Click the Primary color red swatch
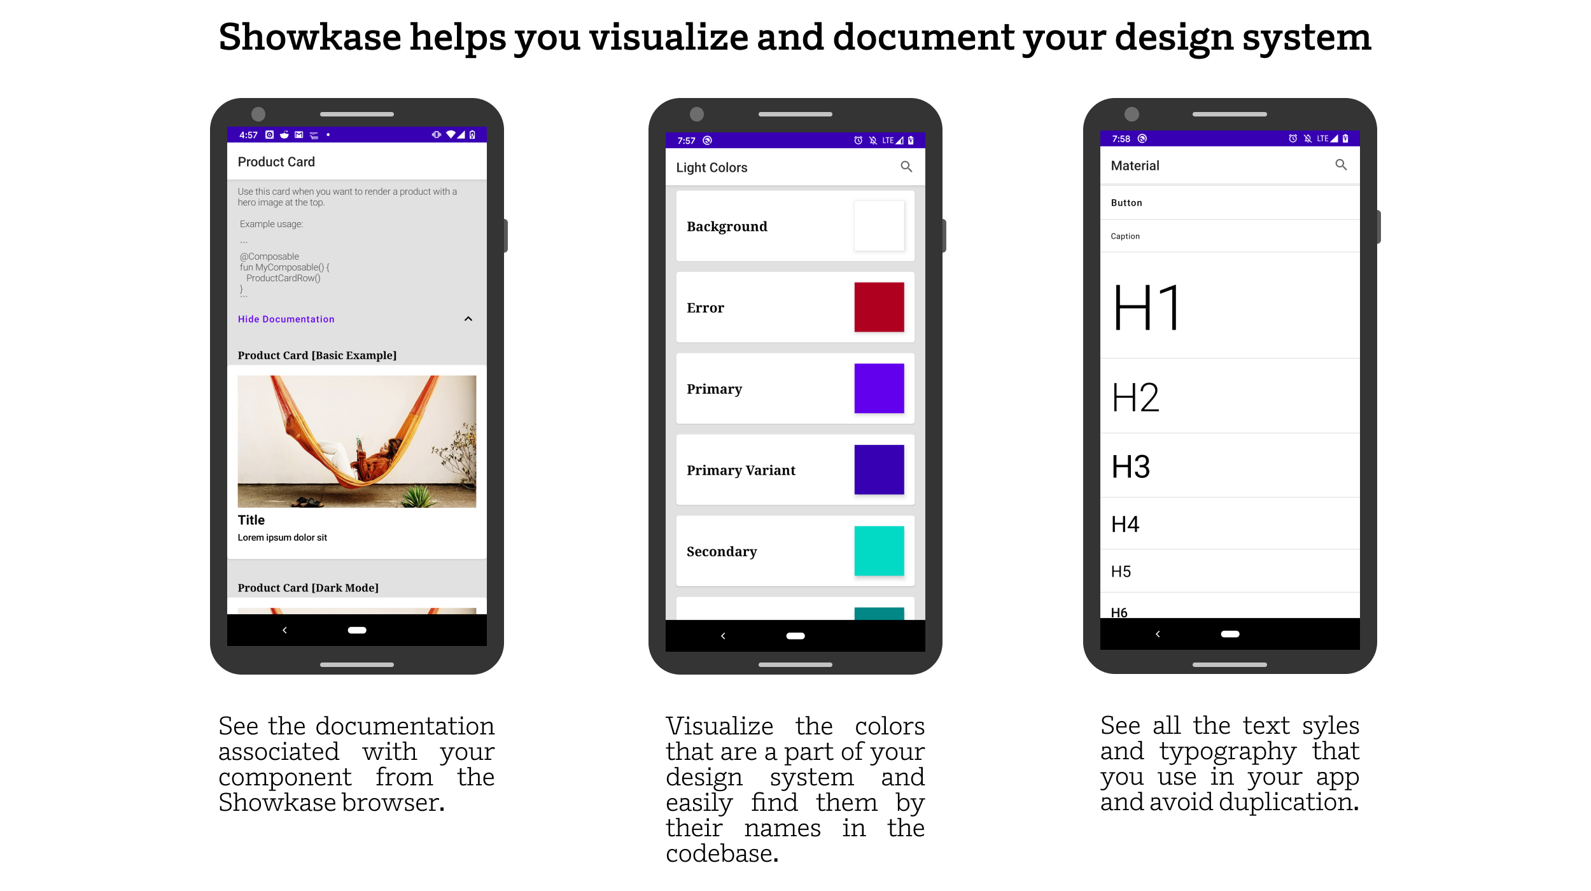This screenshot has height=891, width=1591. (x=878, y=307)
